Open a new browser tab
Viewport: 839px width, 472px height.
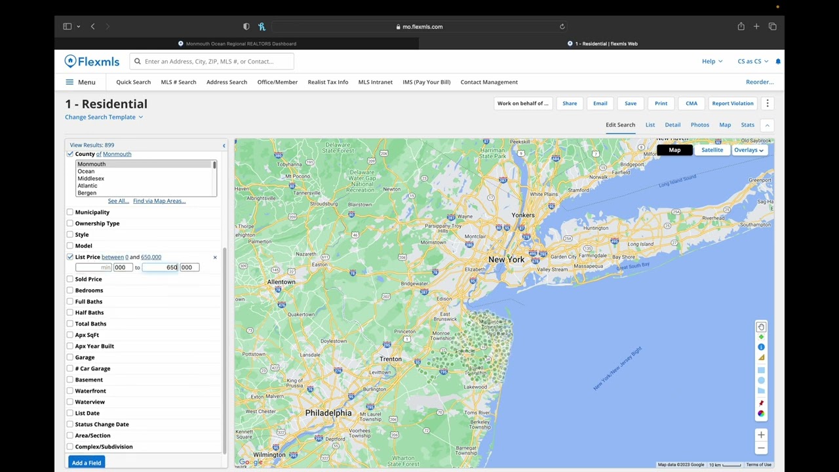click(x=756, y=27)
